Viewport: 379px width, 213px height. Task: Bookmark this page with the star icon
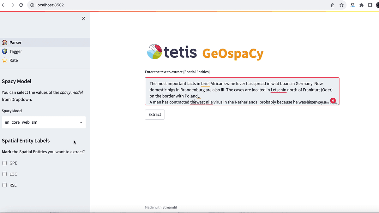[341, 5]
